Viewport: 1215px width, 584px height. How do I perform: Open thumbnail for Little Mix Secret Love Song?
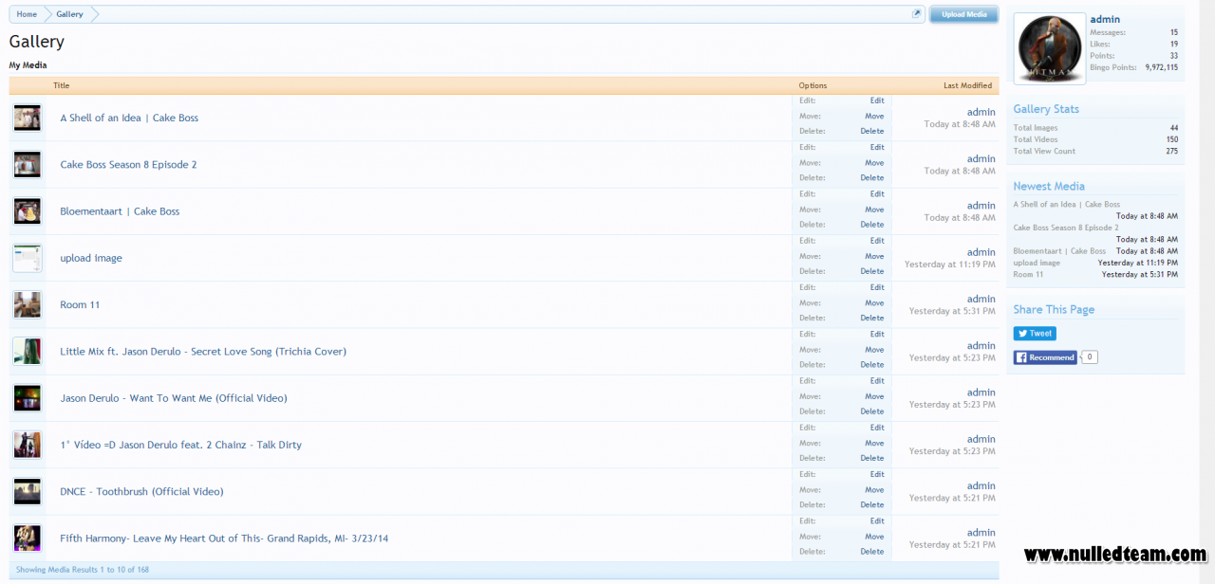(27, 351)
